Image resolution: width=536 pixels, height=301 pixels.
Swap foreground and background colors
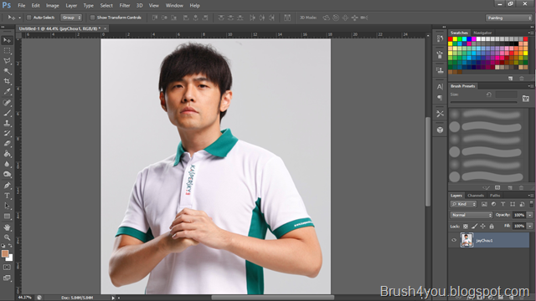pos(10,246)
